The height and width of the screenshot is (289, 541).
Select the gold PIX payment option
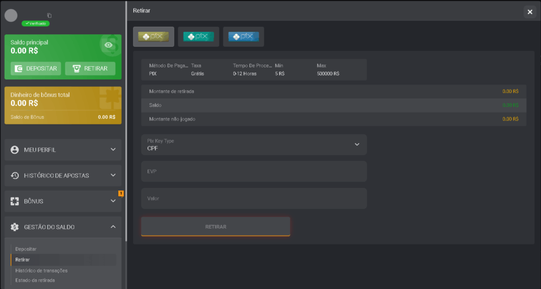(153, 37)
